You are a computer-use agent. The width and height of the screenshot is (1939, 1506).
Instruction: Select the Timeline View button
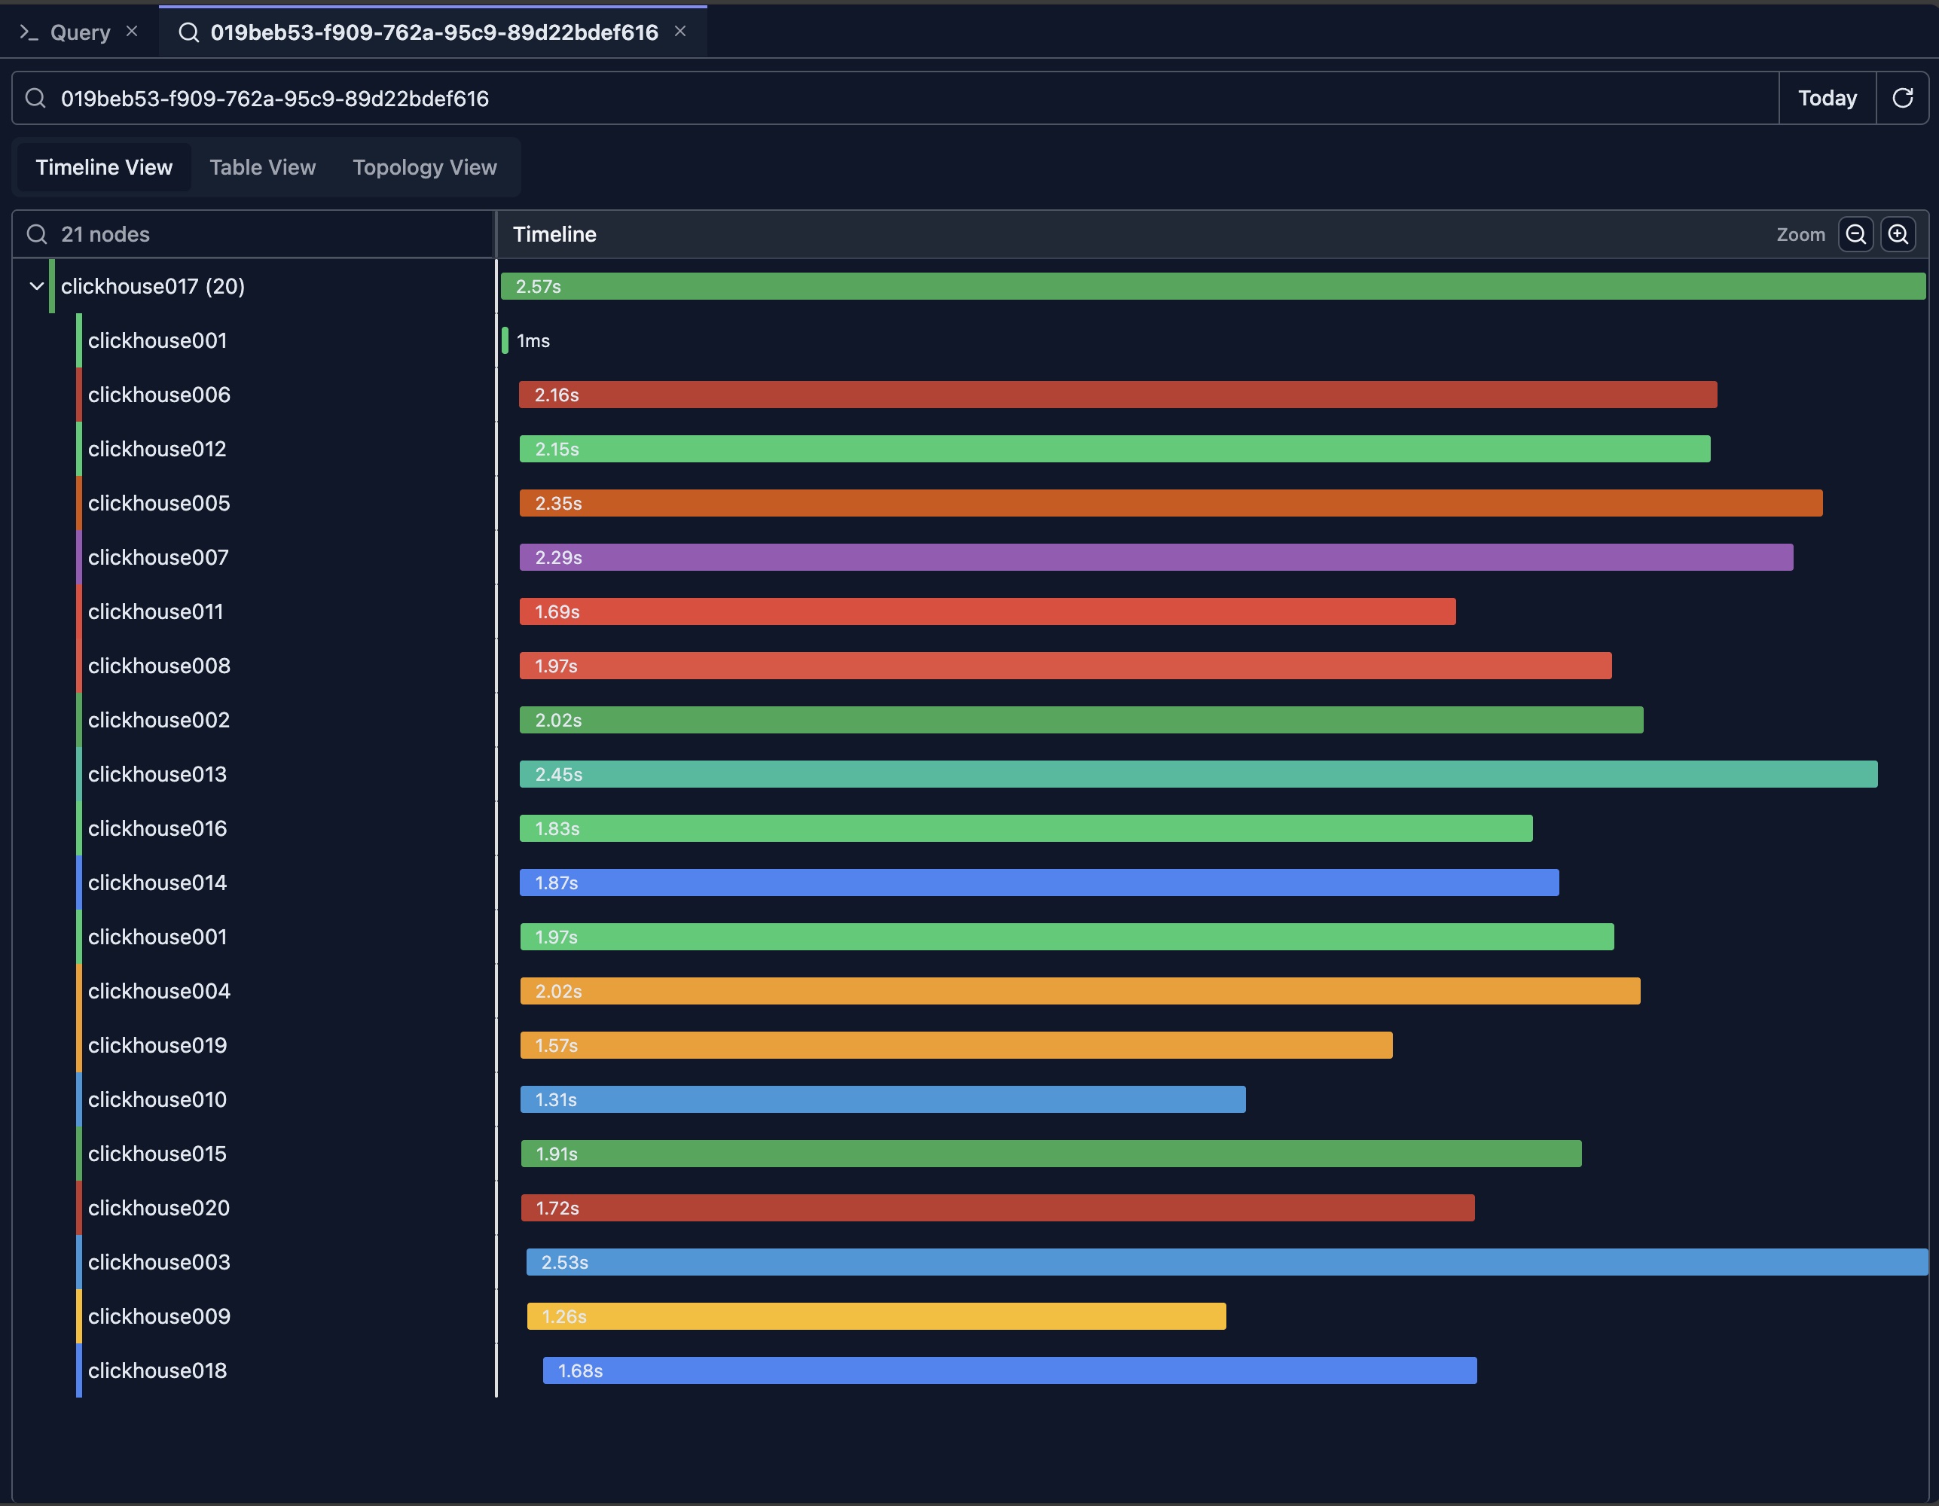[x=104, y=167]
